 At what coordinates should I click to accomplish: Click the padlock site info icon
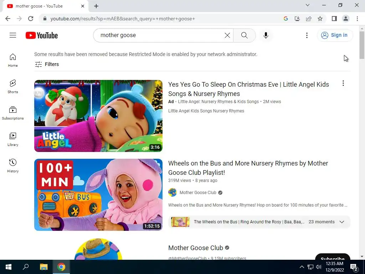(x=45, y=19)
